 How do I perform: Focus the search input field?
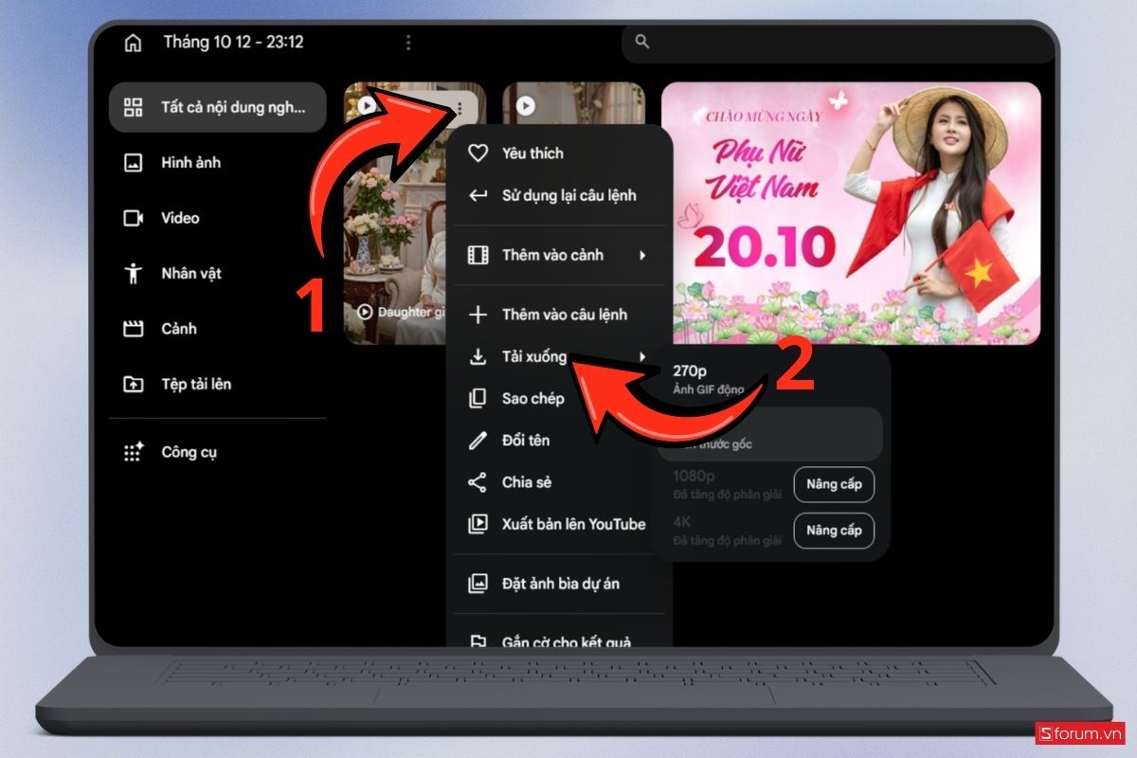[839, 43]
